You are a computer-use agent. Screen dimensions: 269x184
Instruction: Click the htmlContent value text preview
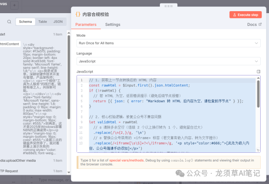pos(42,99)
